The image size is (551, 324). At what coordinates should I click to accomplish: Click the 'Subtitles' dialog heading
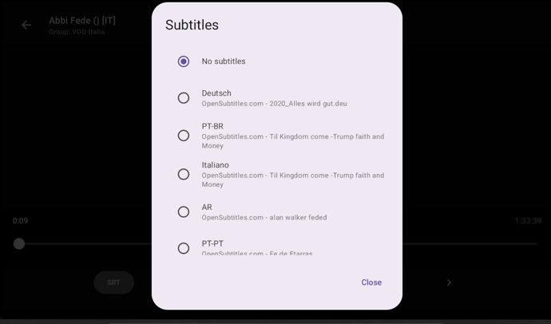coord(192,25)
